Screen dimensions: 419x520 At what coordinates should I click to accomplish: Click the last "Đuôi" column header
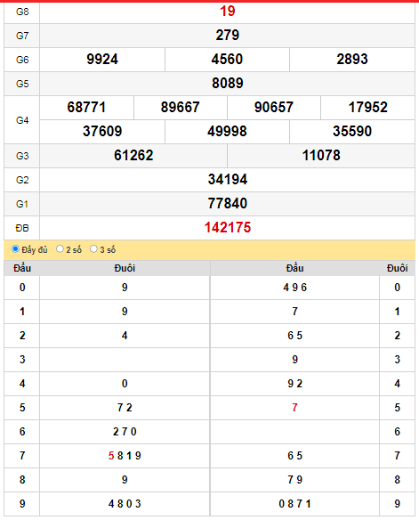tap(397, 268)
